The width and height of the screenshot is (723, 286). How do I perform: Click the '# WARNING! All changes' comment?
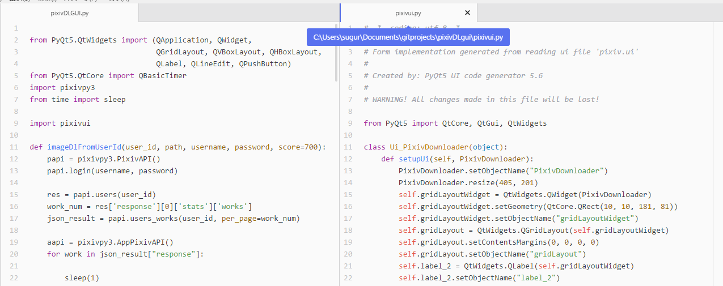pos(481,99)
